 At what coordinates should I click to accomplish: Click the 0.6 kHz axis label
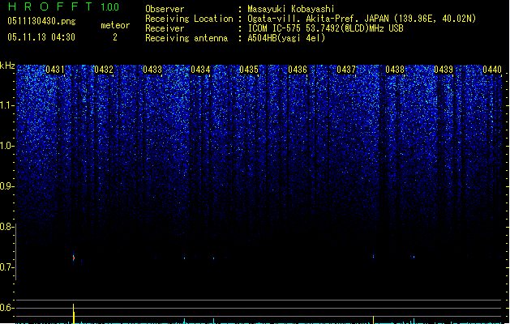7,308
